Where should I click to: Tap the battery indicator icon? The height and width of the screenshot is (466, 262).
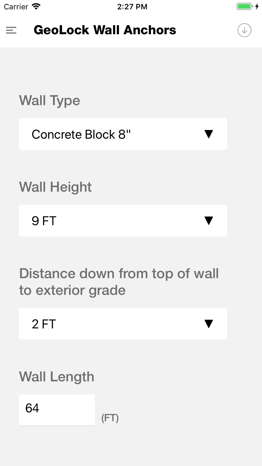click(245, 6)
